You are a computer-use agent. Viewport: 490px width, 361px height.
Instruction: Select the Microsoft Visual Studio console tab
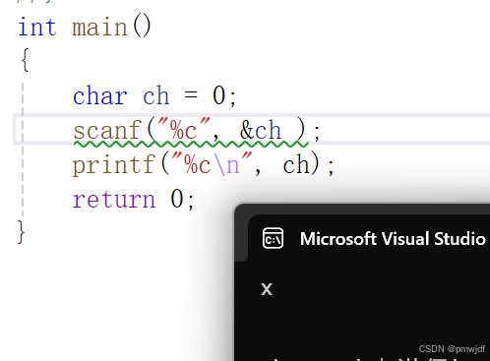369,238
